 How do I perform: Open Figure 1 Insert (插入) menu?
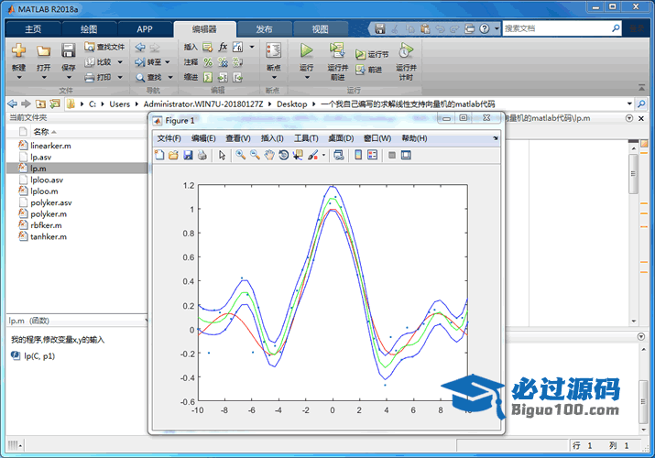point(272,138)
